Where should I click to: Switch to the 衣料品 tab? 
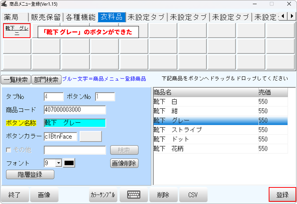[x=111, y=17]
